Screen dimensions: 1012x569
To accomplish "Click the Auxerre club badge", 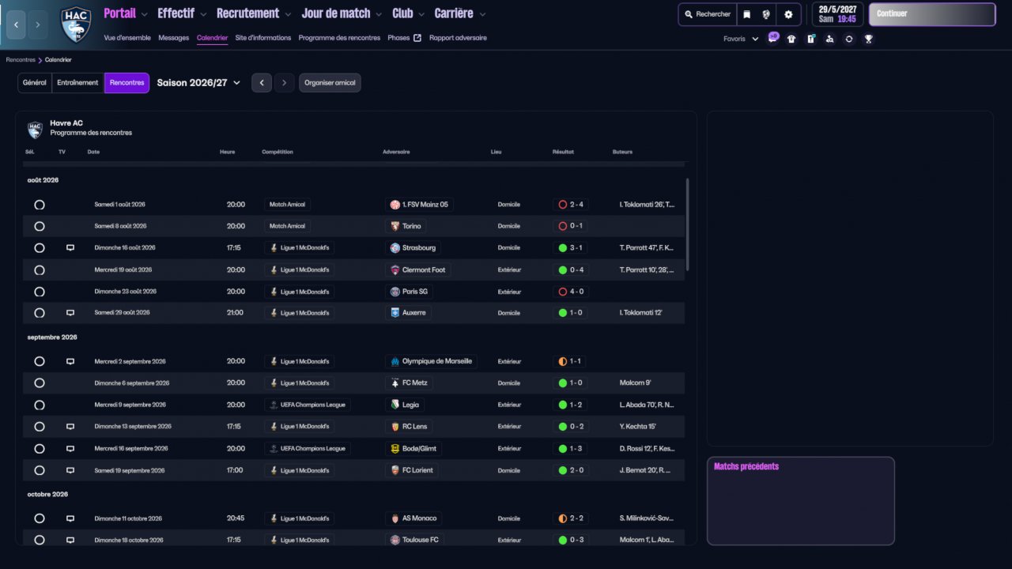I will coord(395,313).
